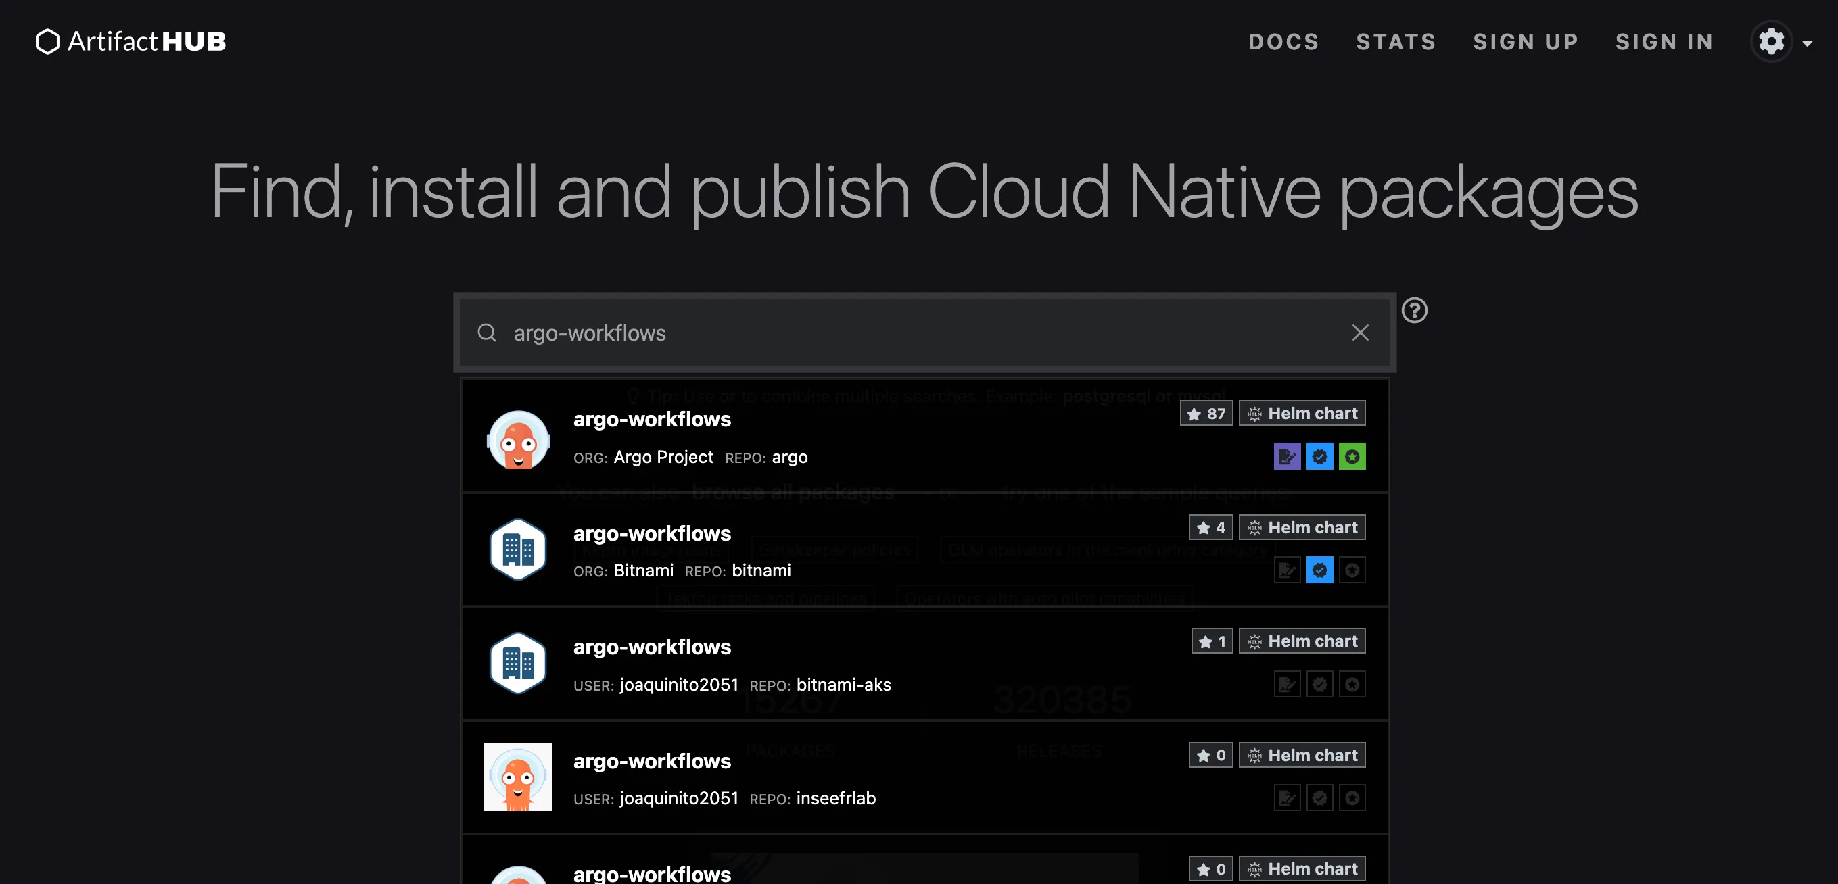Click signed badge on bitnami-aks result
The width and height of the screenshot is (1838, 884).
1286,685
